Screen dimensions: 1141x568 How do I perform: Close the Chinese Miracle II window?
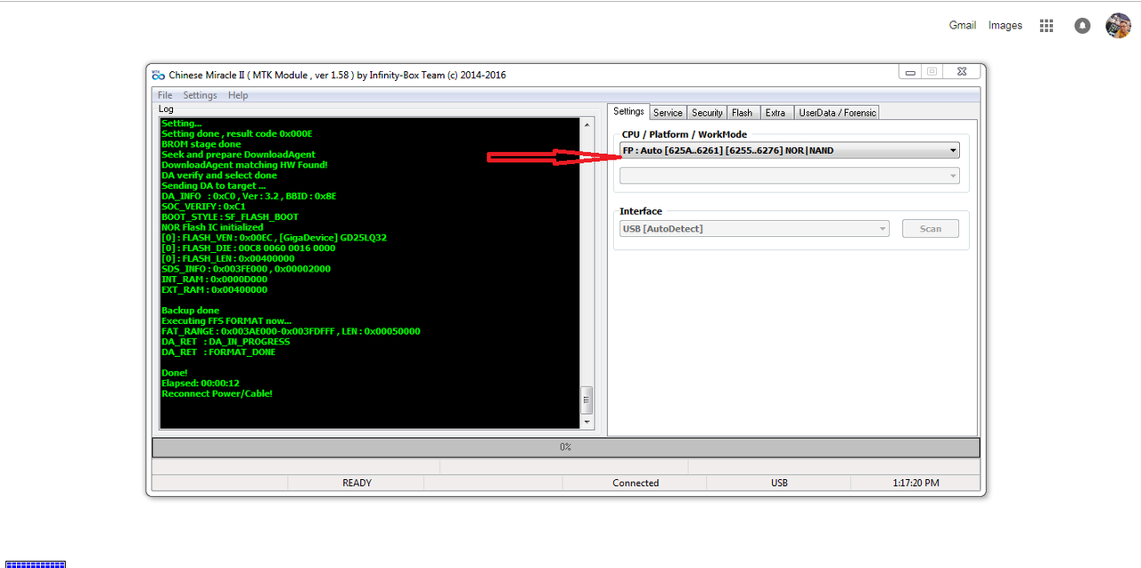[961, 72]
